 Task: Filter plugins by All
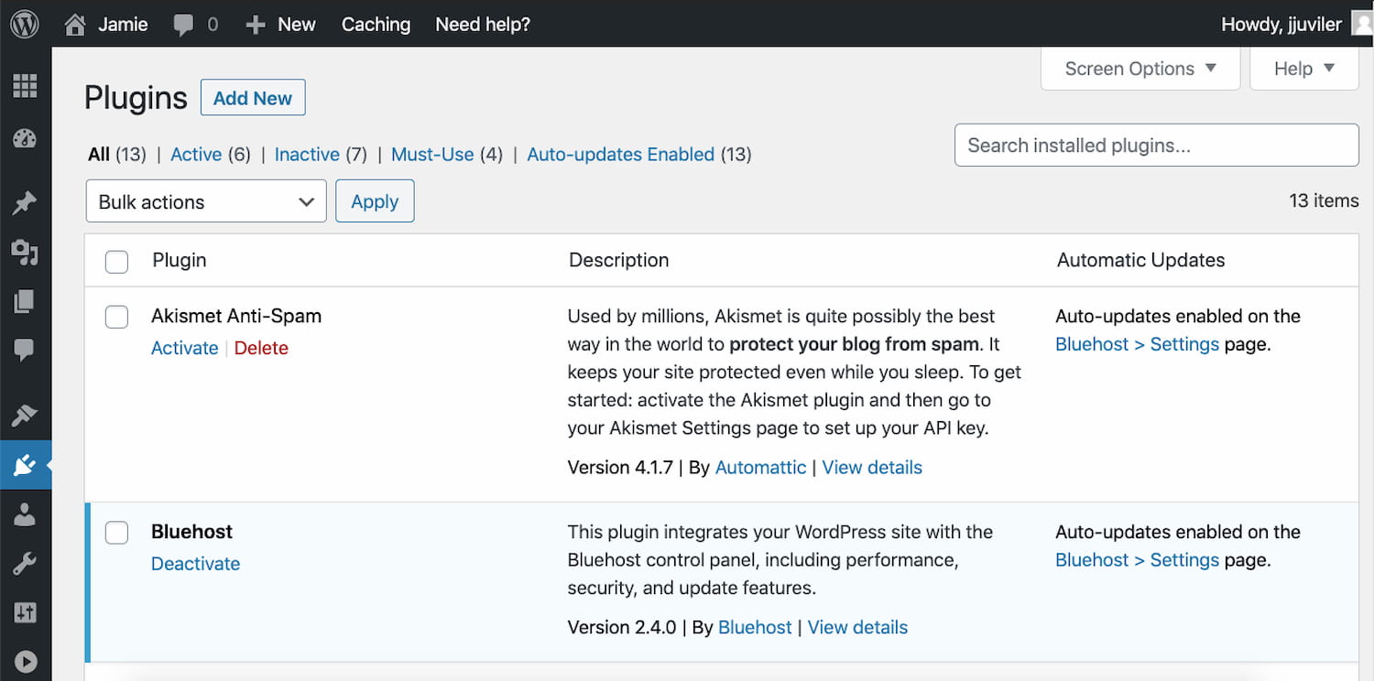(99, 155)
